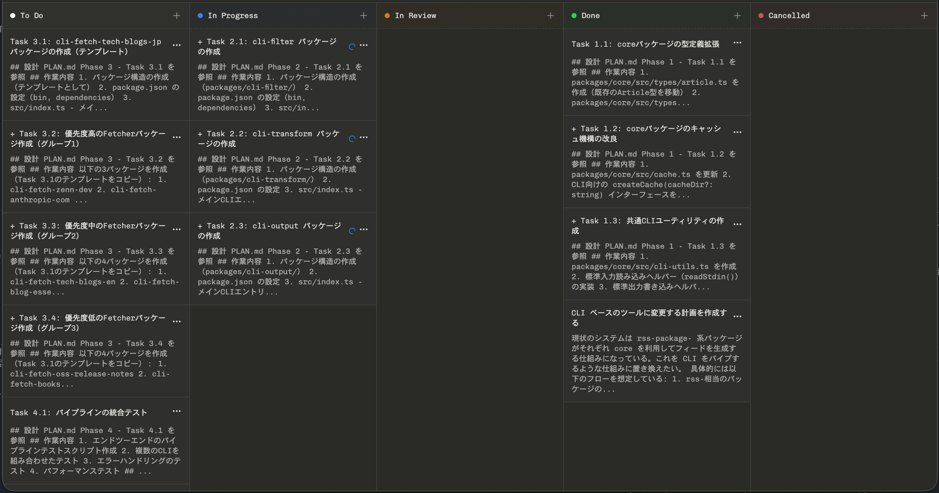Image resolution: width=939 pixels, height=493 pixels.
Task: Click the plus icon in In Review column header
Action: click(x=551, y=15)
